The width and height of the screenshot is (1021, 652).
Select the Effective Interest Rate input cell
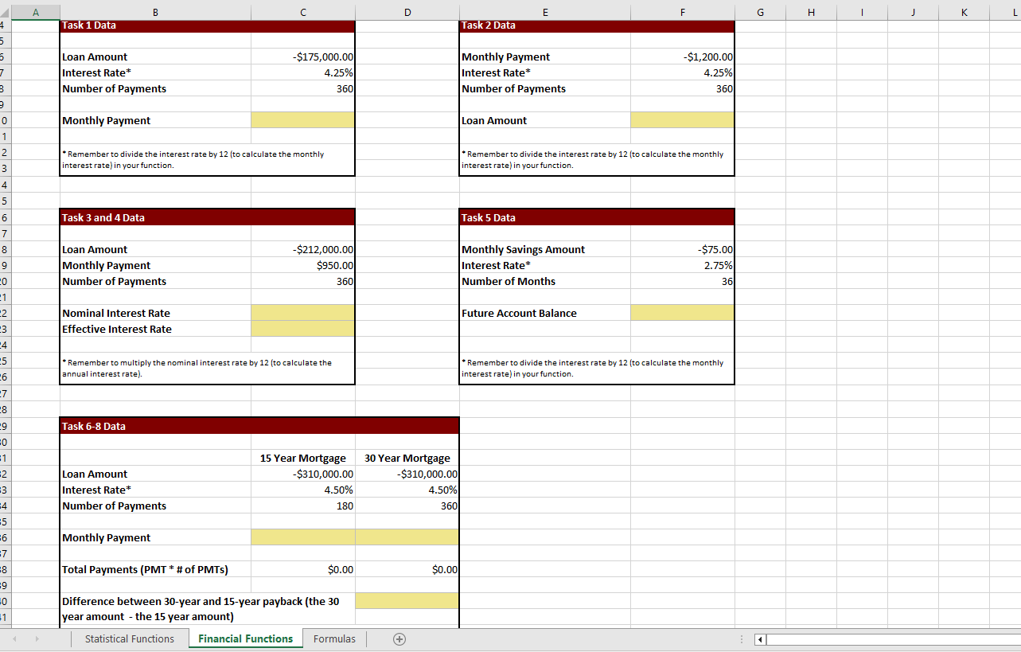(302, 329)
